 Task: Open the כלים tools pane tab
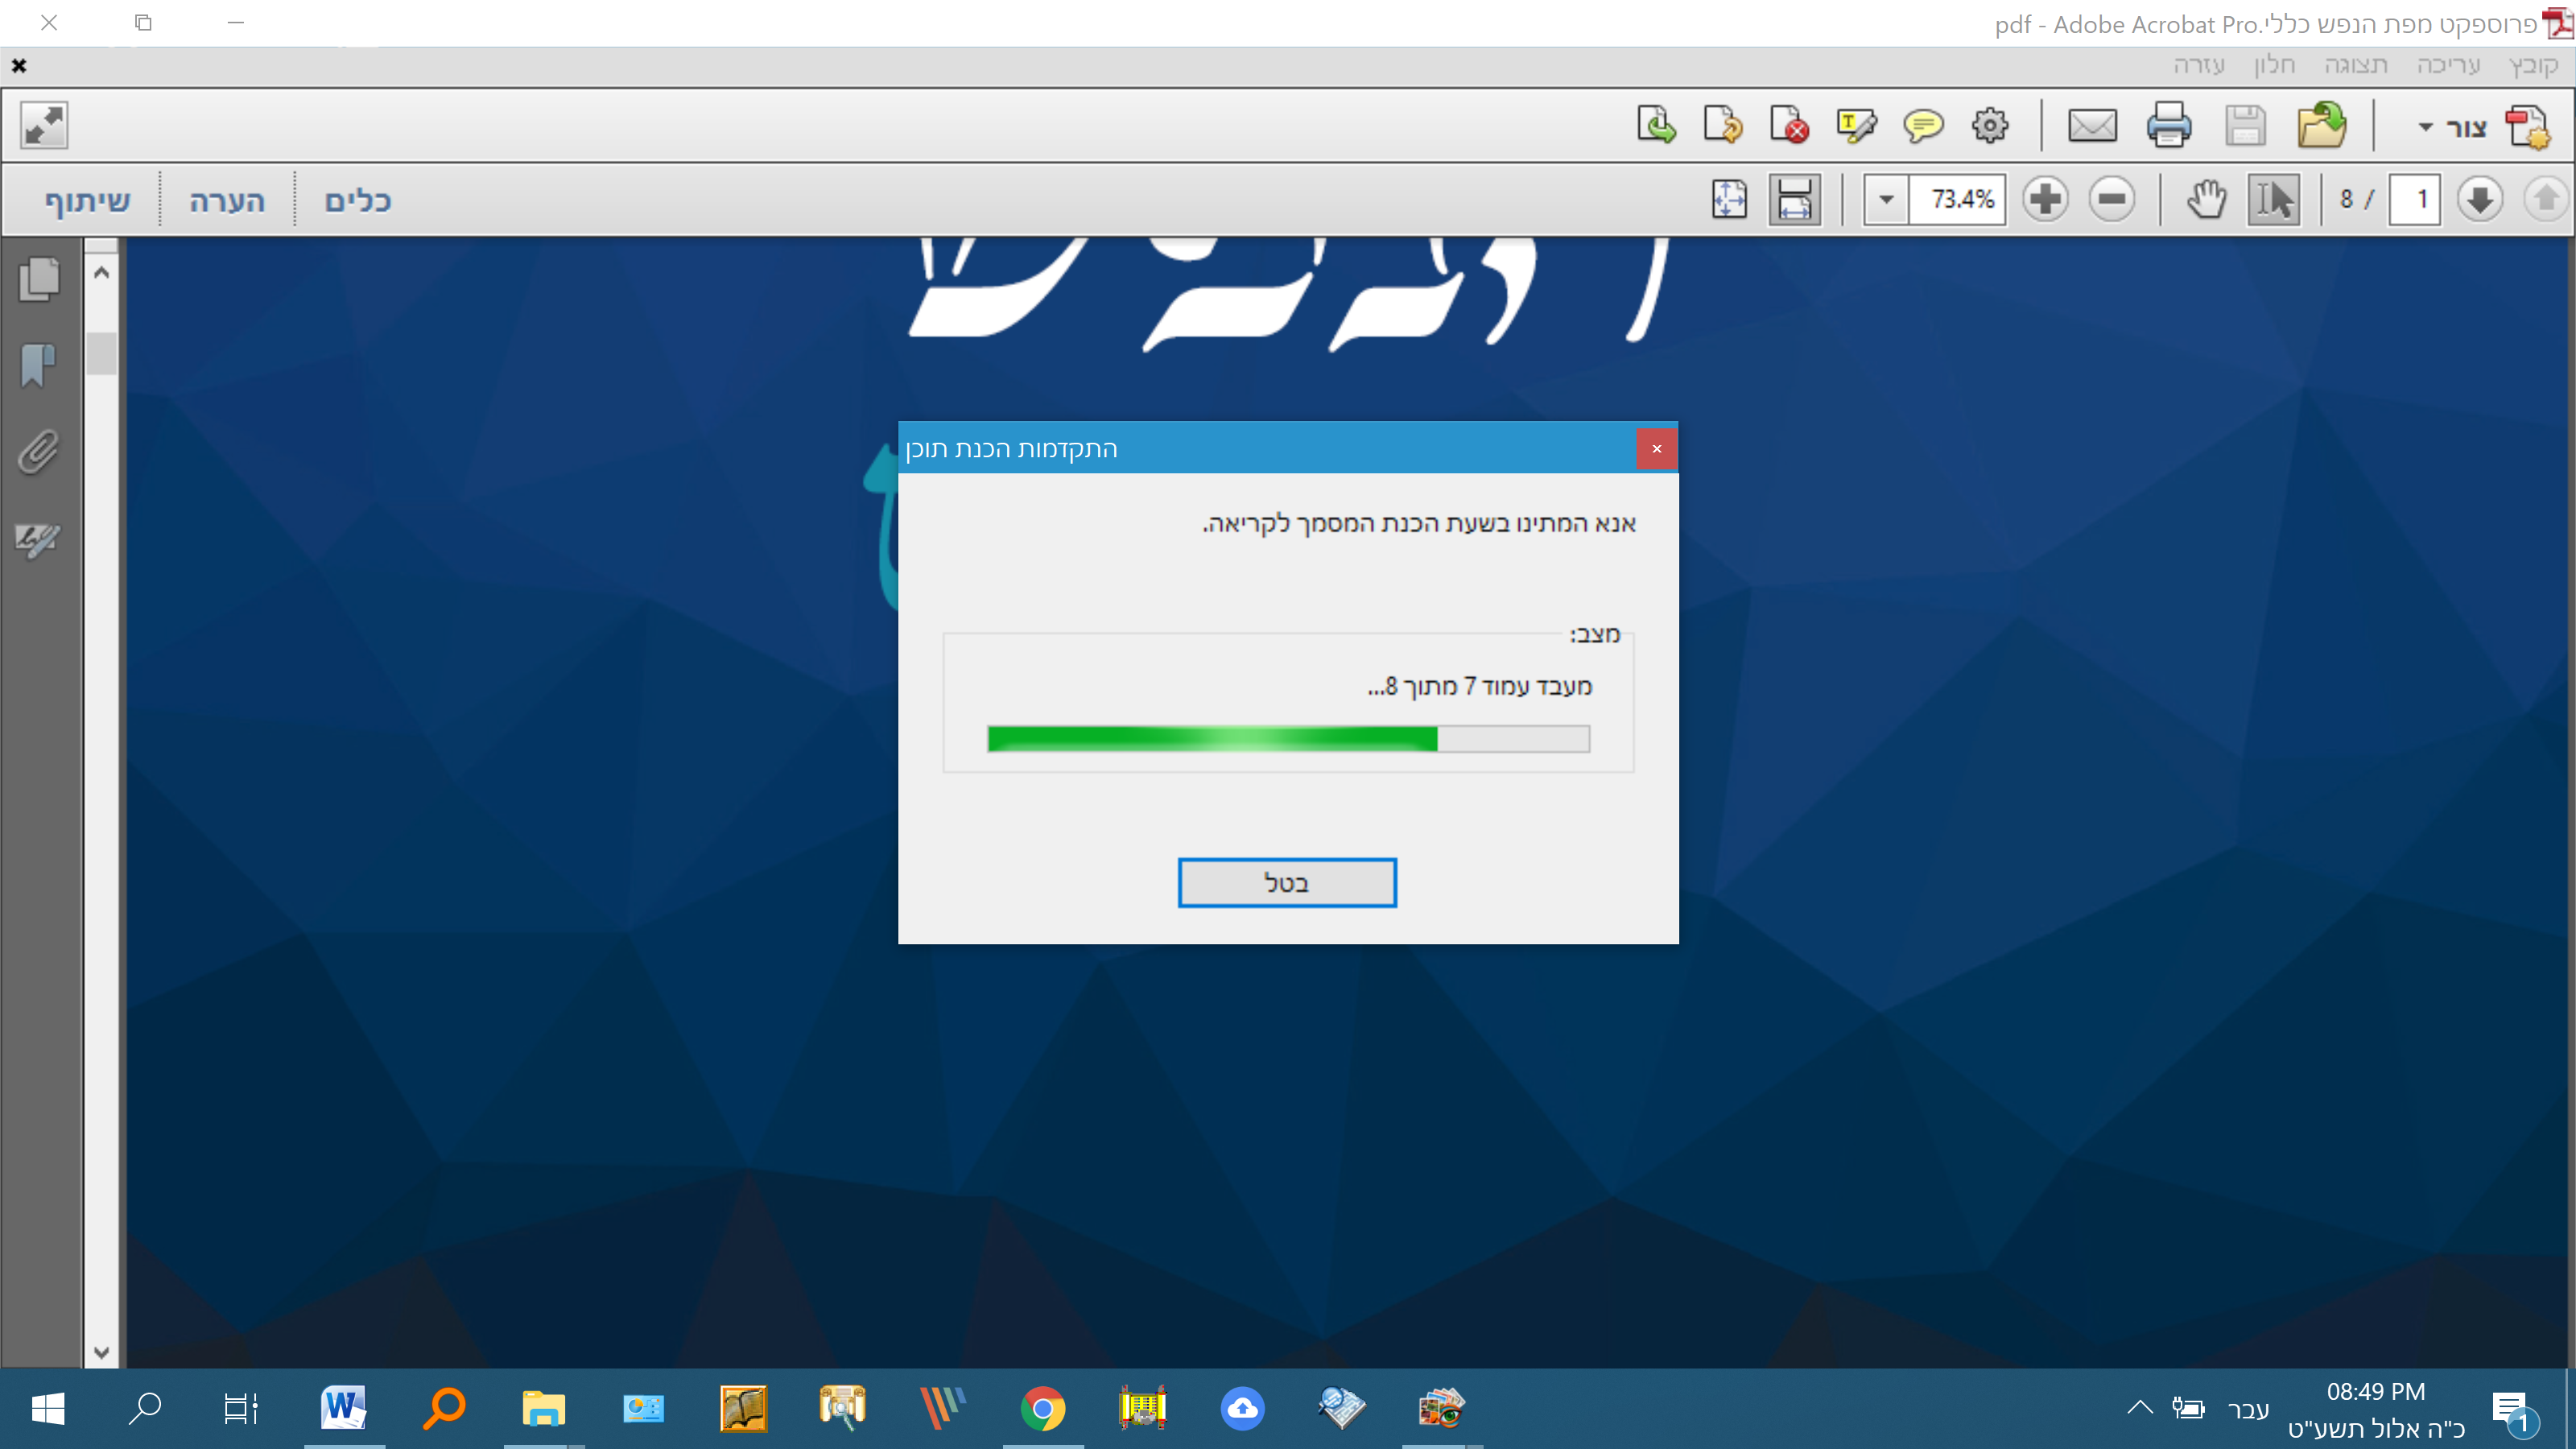(357, 201)
